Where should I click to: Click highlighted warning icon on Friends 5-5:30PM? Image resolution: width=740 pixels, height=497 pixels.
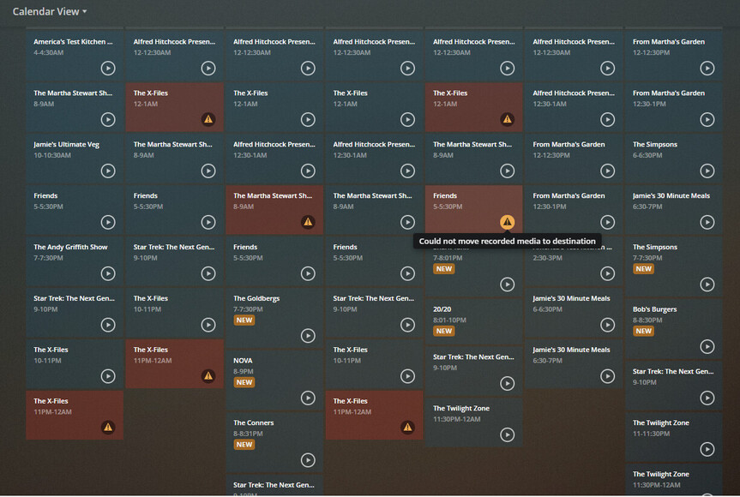(x=508, y=222)
